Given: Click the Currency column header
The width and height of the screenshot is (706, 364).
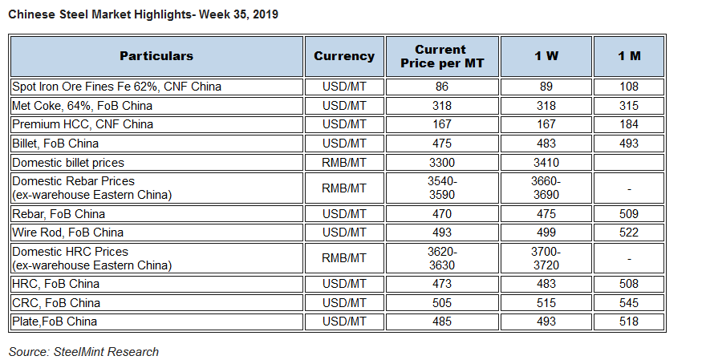Looking at the screenshot, I should pos(344,56).
